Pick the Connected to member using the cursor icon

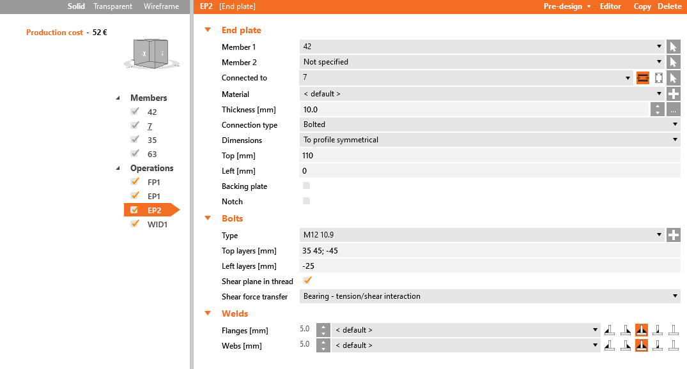point(674,78)
